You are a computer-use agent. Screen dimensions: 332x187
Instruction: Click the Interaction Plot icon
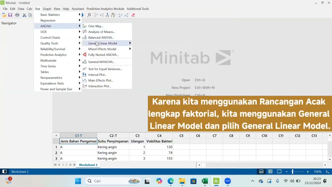pos(85,86)
